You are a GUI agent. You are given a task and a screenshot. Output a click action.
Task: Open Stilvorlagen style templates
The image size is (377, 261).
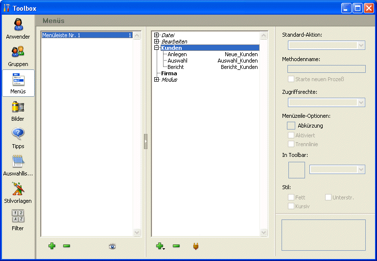coord(18,193)
